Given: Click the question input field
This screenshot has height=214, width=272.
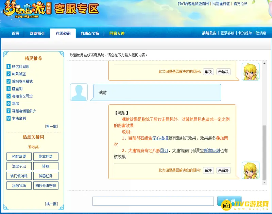Looking at the screenshot, I should click(x=153, y=201).
